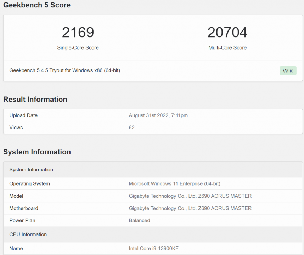Click the Views count value 62

click(132, 127)
